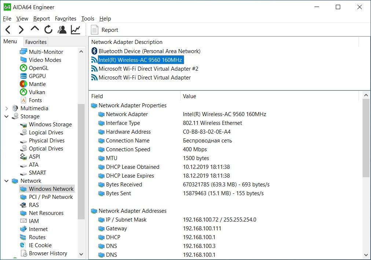Click the Back navigation arrow
Viewport: 371px width, 260px height.
(x=8, y=30)
